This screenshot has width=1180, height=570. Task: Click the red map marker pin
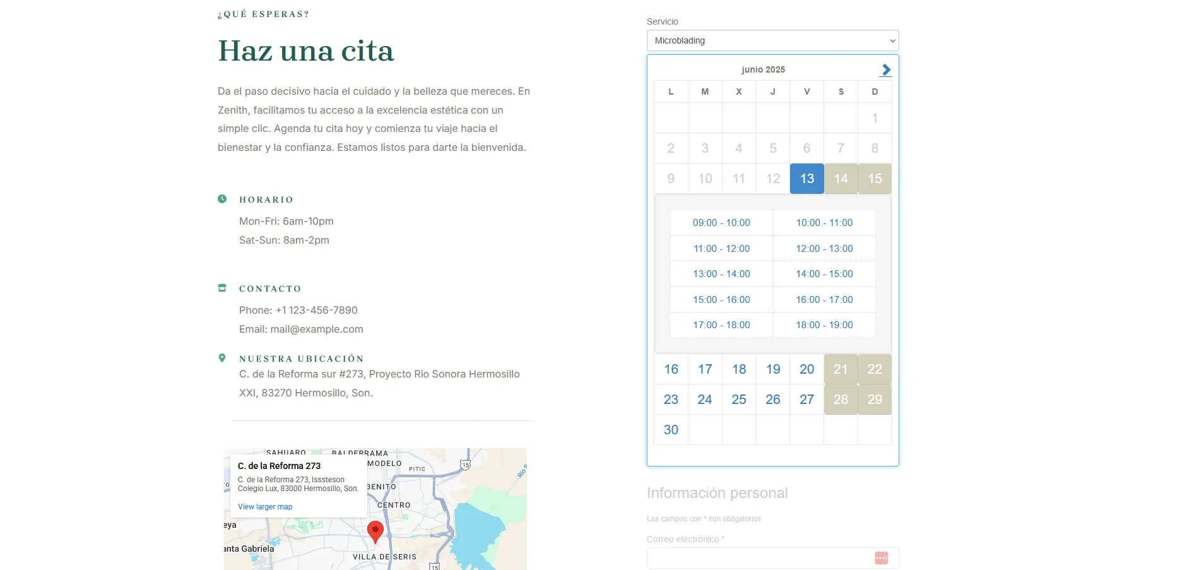375,531
